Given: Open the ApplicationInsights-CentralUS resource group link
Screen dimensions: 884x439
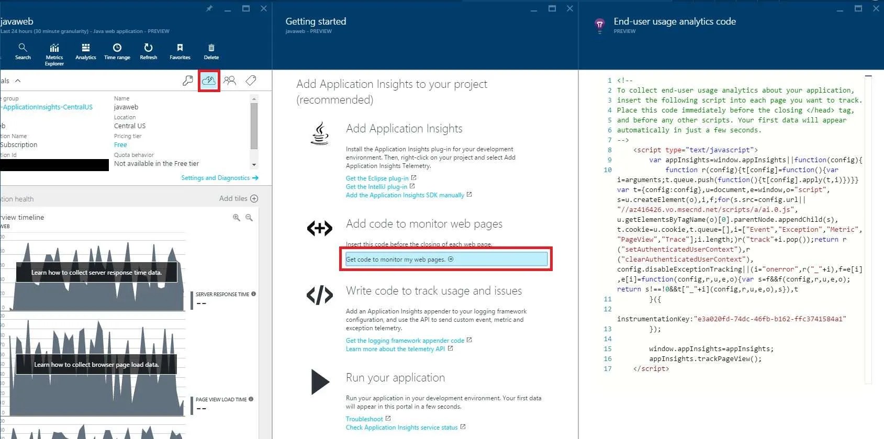Looking at the screenshot, I should tap(47, 107).
